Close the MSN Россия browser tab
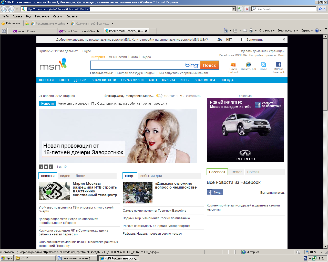Screen dimensions: 328x262 click(x=146, y=31)
